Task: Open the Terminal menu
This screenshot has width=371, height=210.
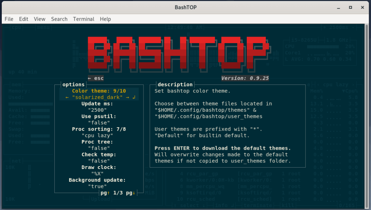Action: coord(83,19)
